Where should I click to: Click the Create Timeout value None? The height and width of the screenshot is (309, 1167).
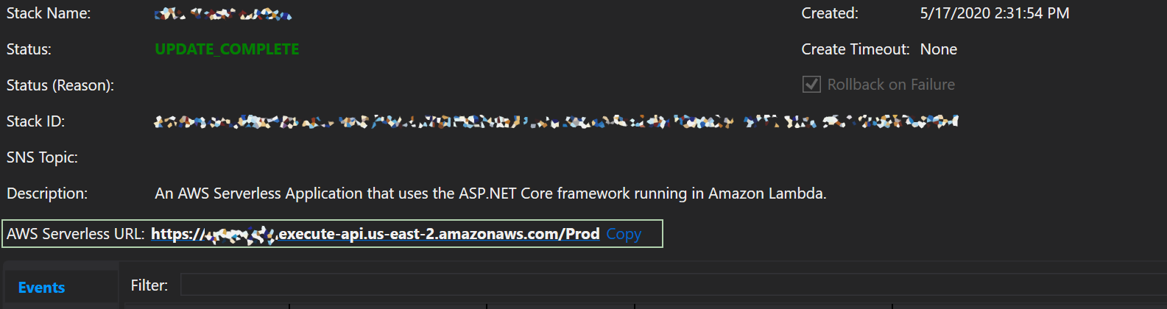938,49
